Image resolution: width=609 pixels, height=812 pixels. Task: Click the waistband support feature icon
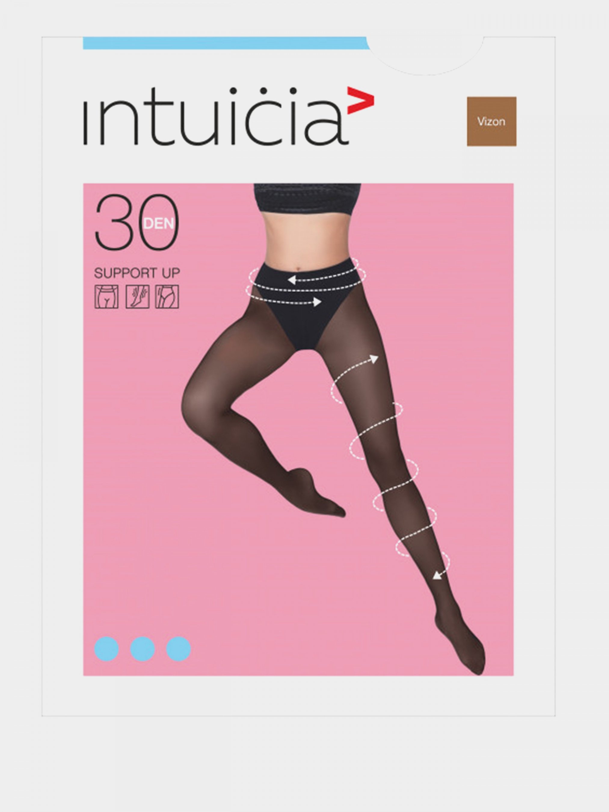click(106, 297)
